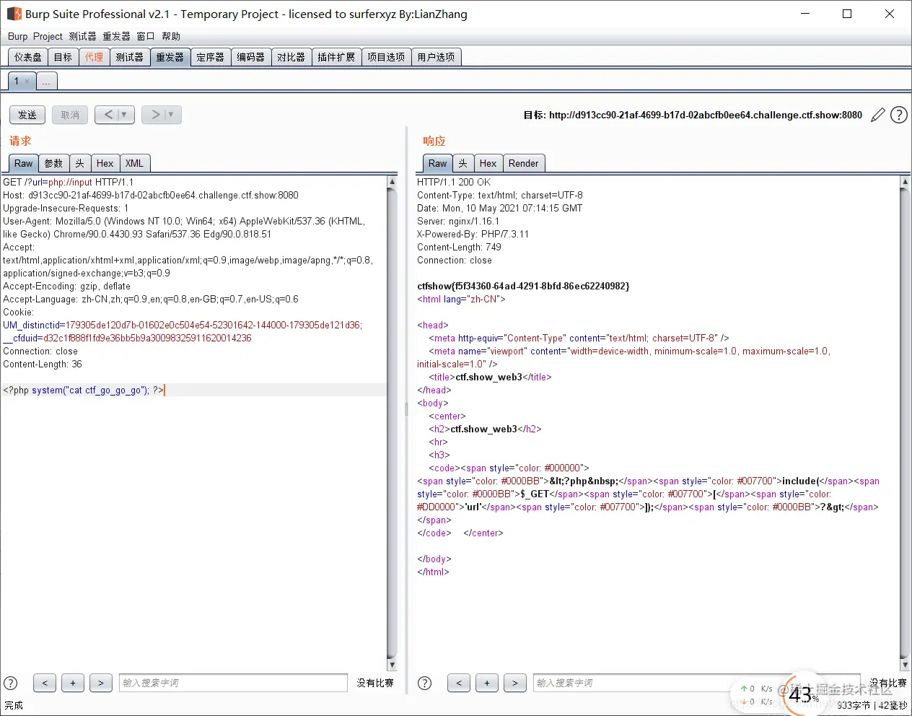The height and width of the screenshot is (716, 912).
Task: Go back to previous request in history
Action: tap(108, 115)
